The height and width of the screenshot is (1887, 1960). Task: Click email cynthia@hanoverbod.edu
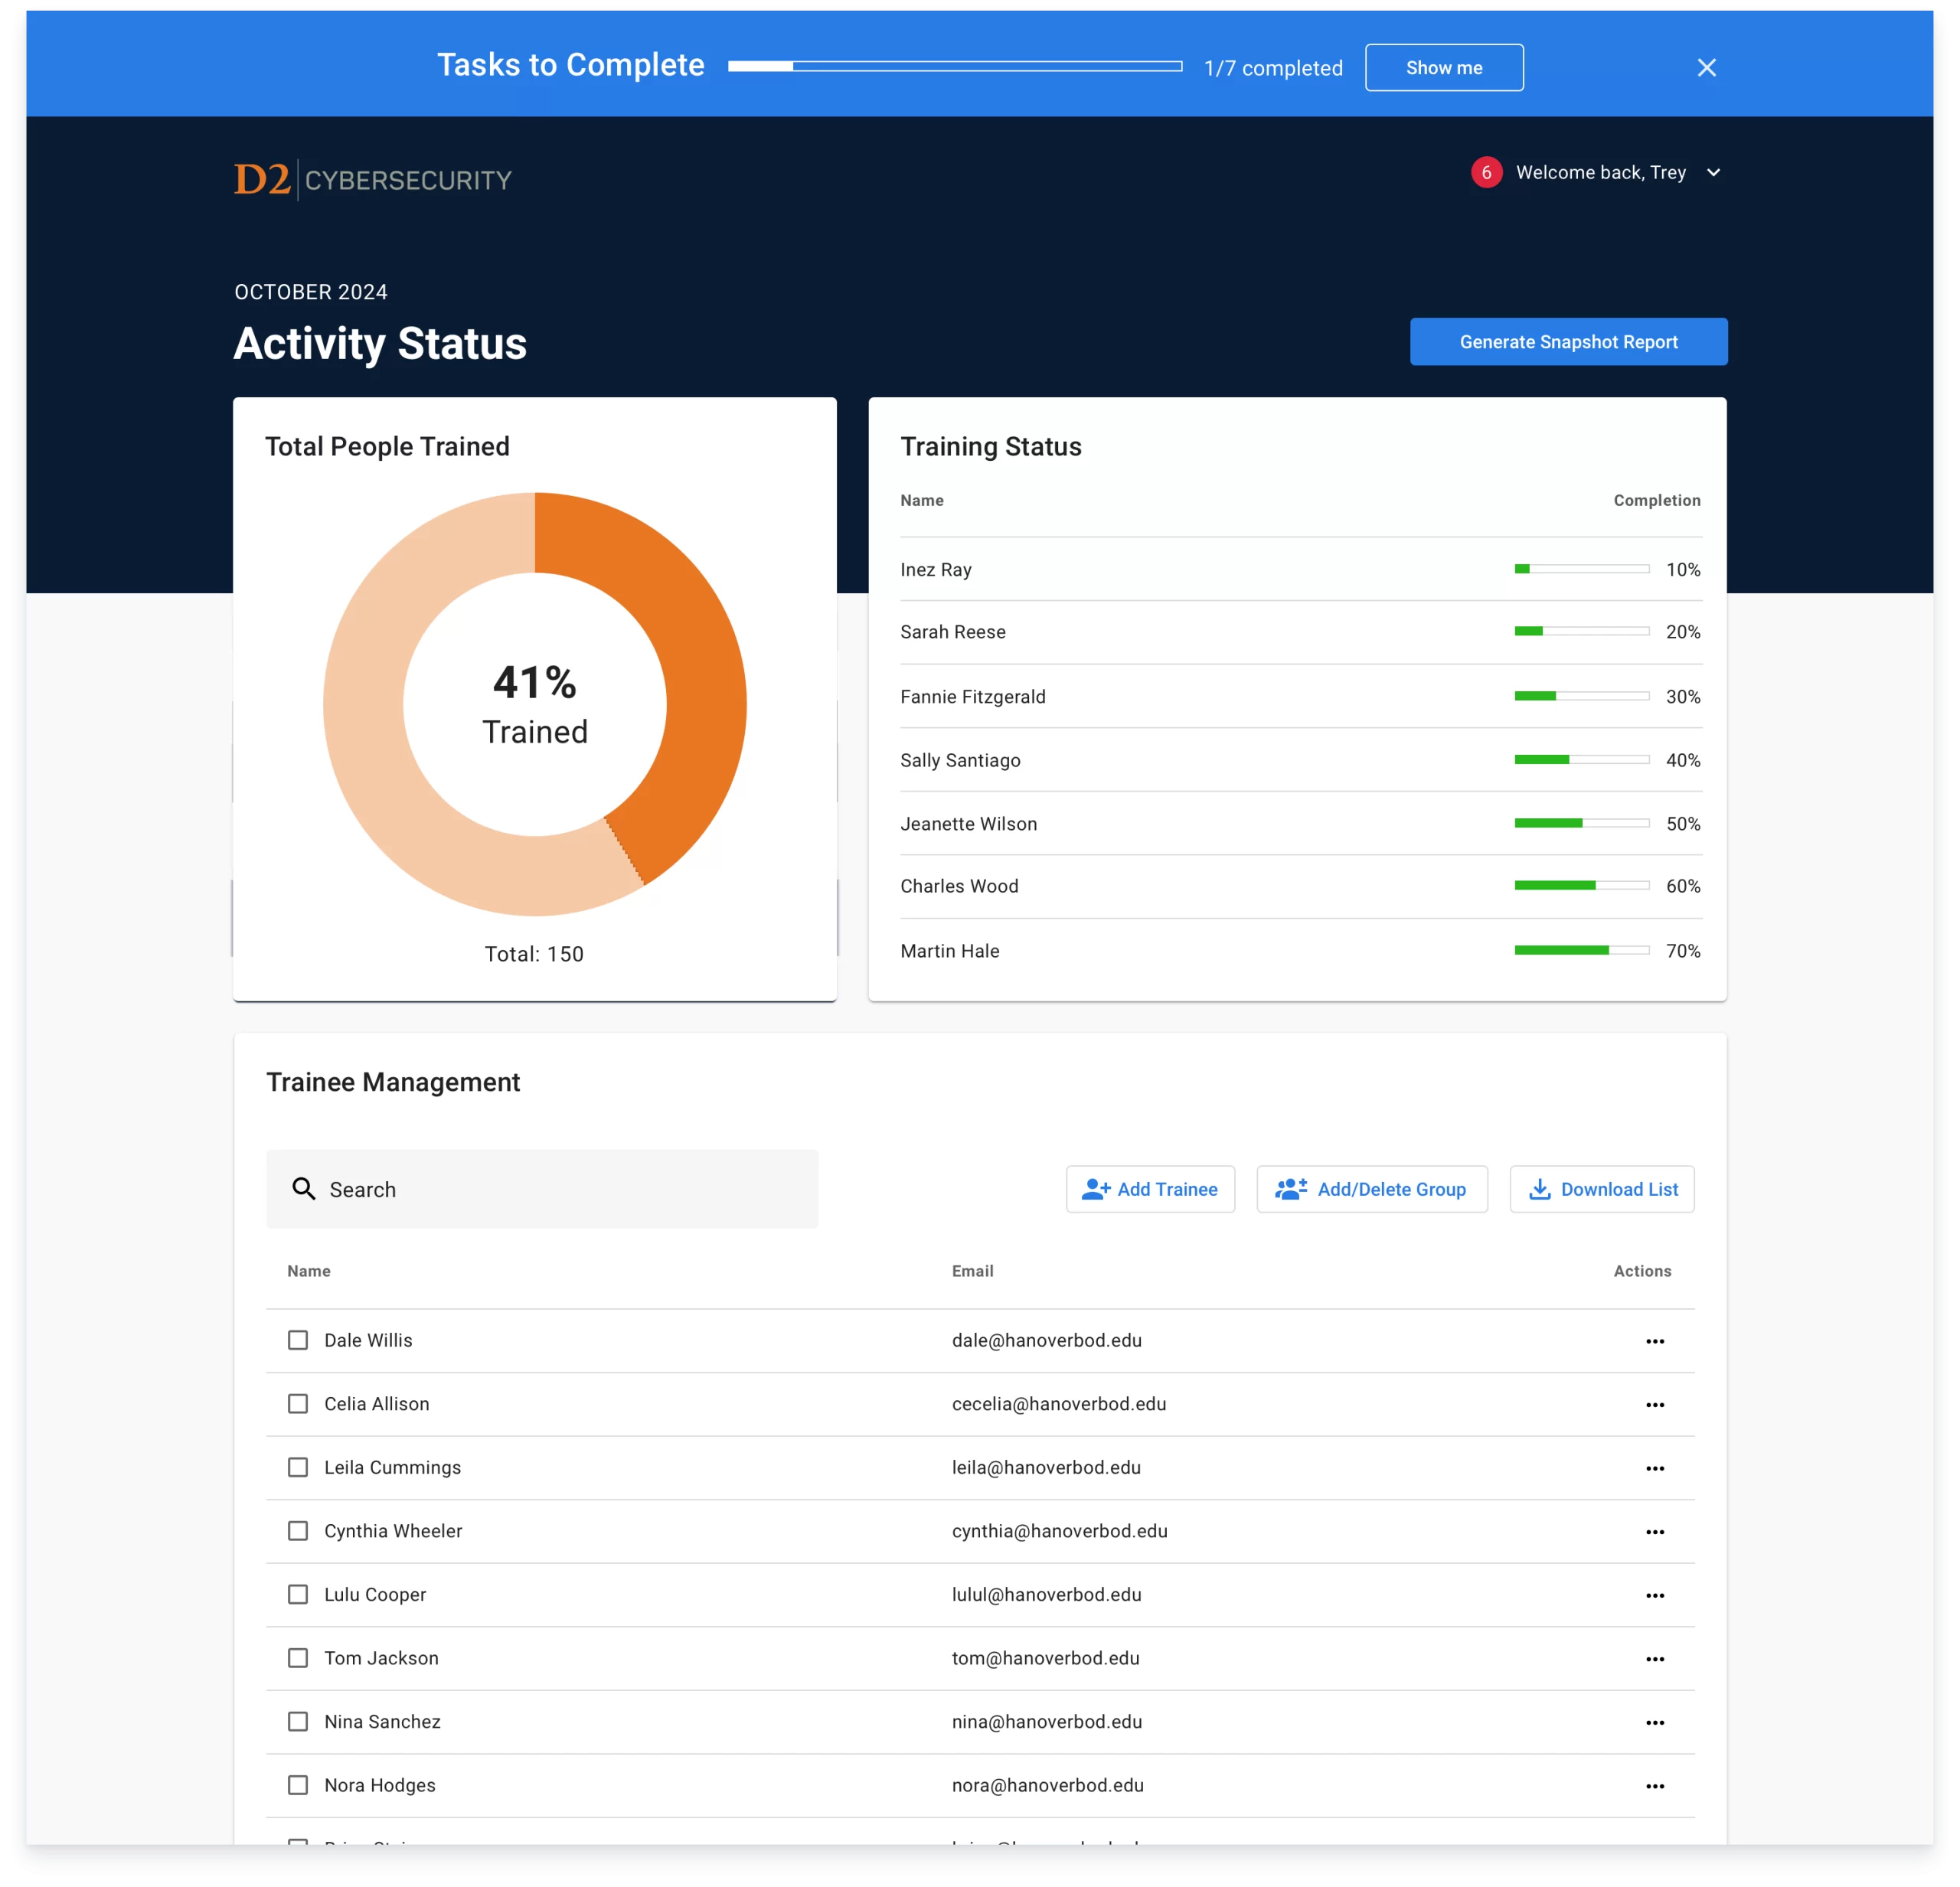(x=1059, y=1530)
